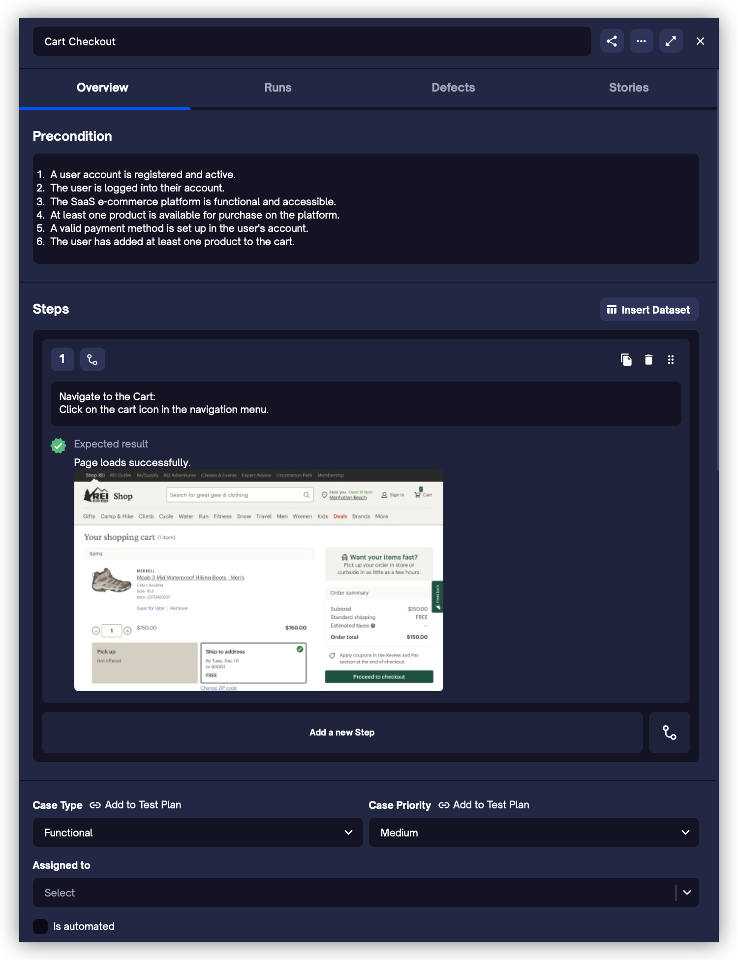Open the Assigned to Select dropdown
The width and height of the screenshot is (738, 960).
click(366, 893)
